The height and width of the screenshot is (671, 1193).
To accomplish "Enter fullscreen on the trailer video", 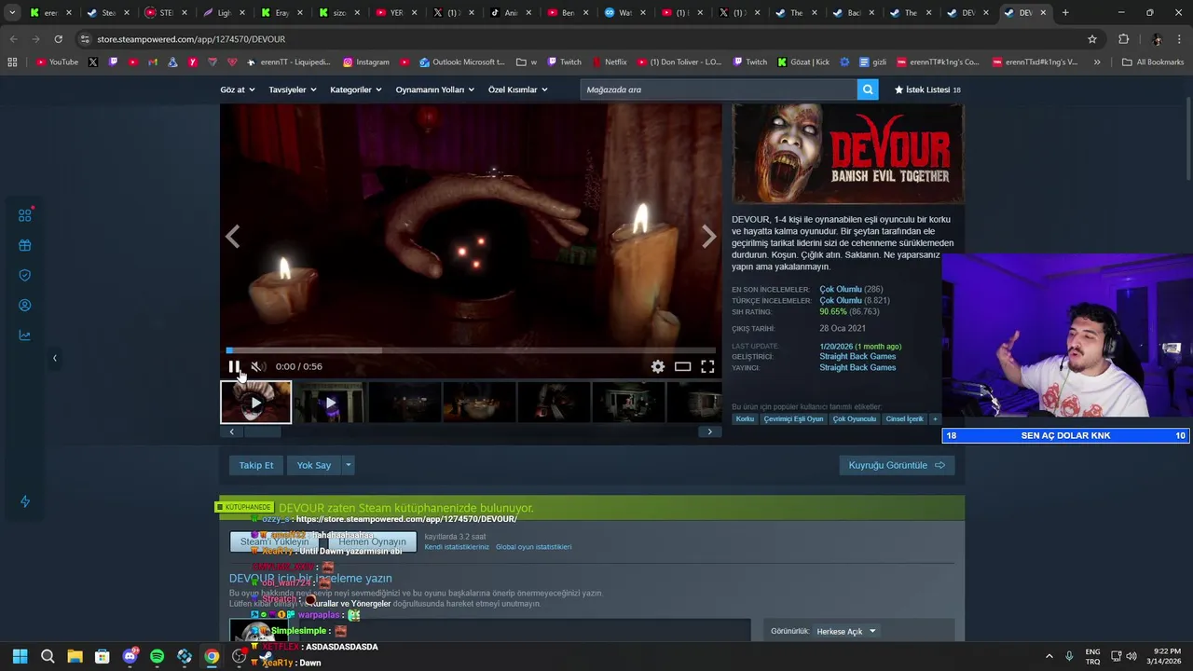I will [x=707, y=366].
